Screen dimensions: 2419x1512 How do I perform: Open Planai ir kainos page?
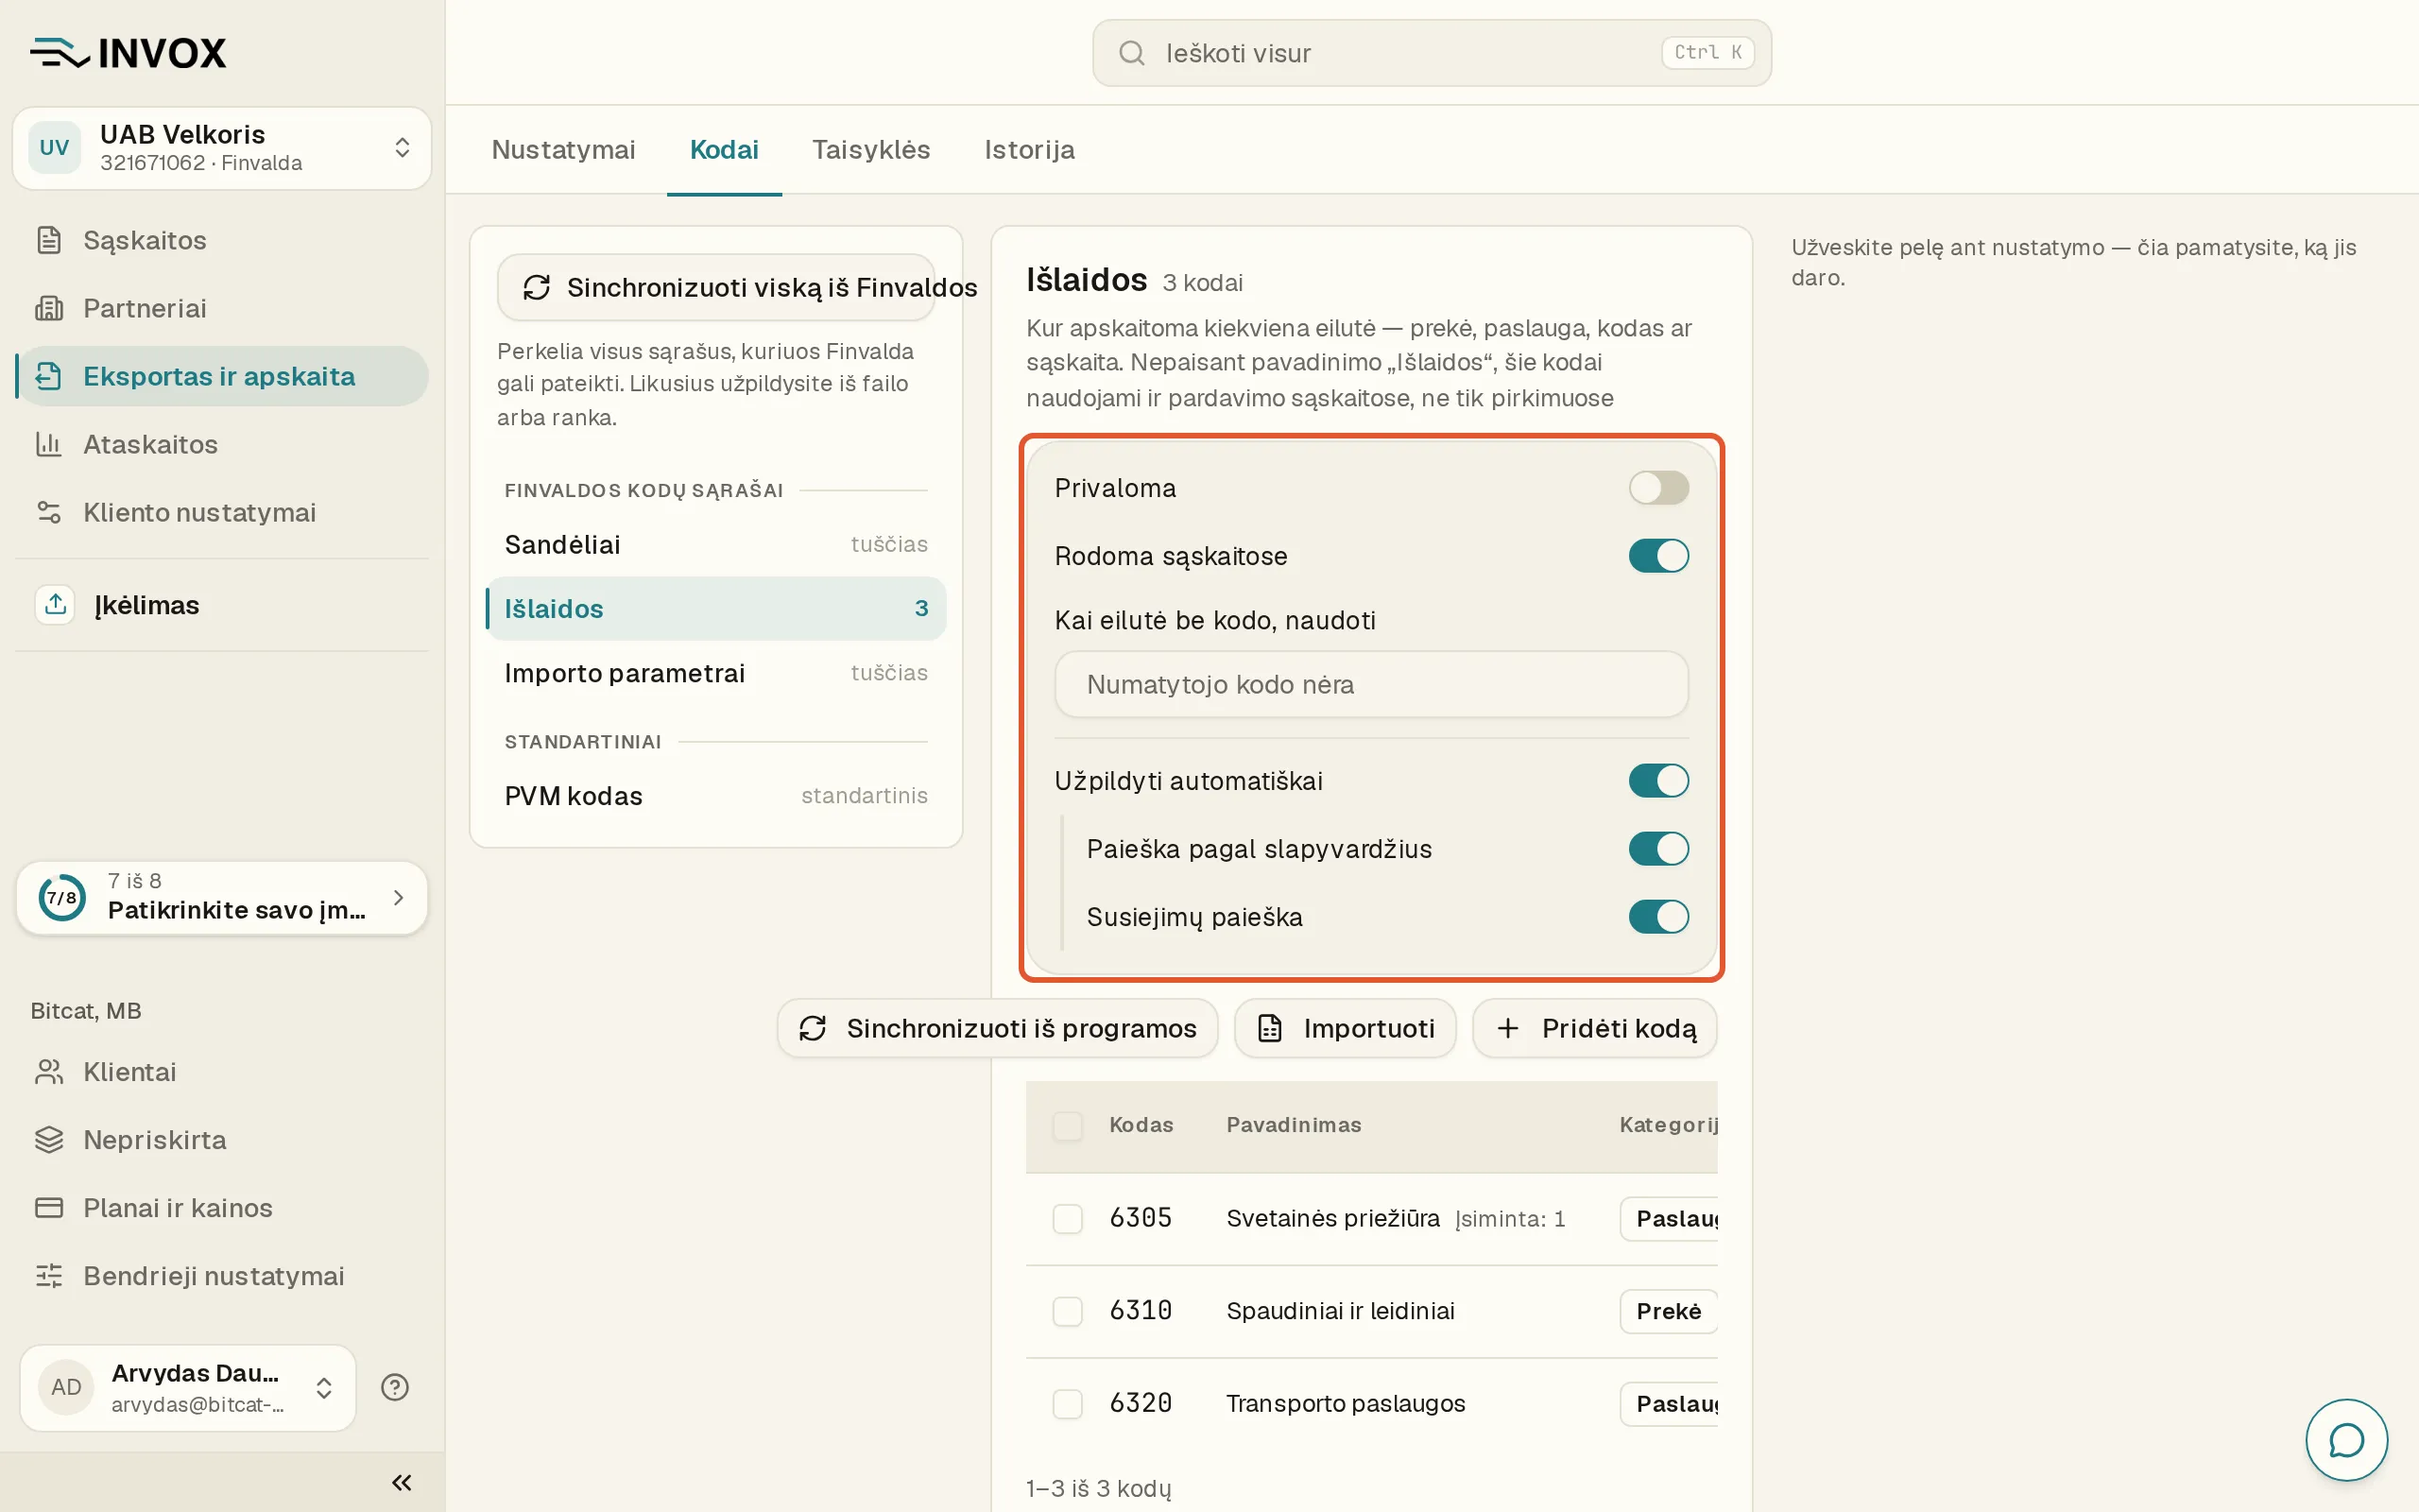click(222, 1208)
